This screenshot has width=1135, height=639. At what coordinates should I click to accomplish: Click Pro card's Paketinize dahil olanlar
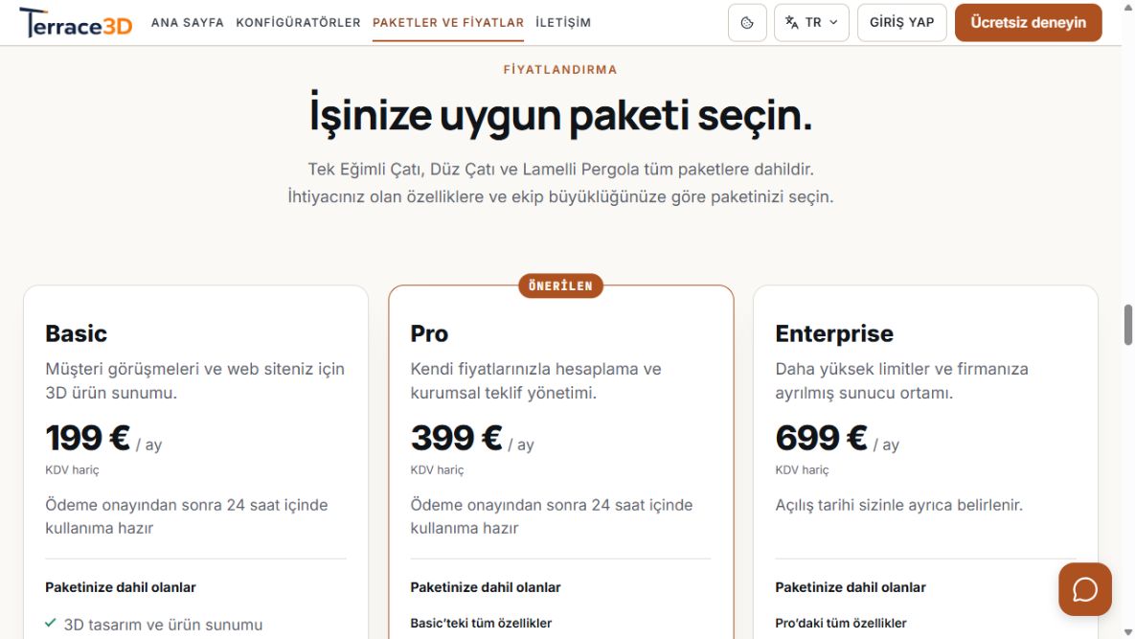click(x=485, y=587)
